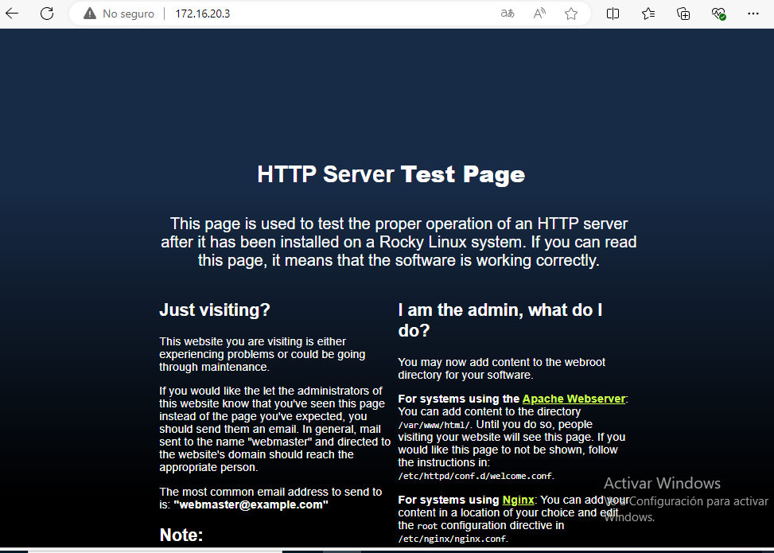Click 'You may now add content' paragraph

point(501,368)
